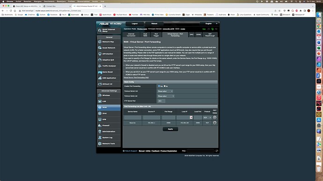Open Firewall settings
The image size is (323, 181).
click(x=109, y=125)
